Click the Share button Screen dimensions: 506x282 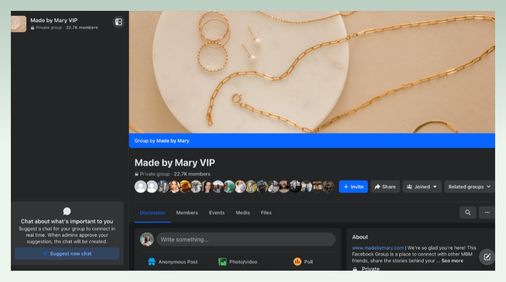[385, 187]
